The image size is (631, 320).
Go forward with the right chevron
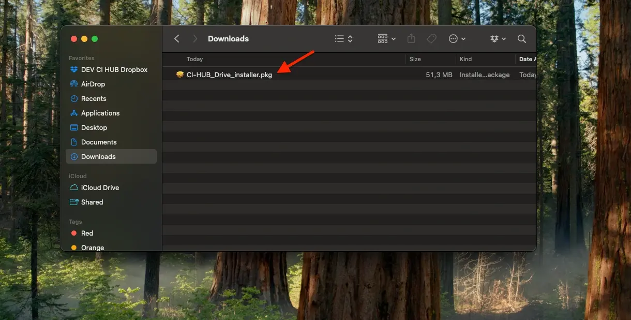coord(195,39)
